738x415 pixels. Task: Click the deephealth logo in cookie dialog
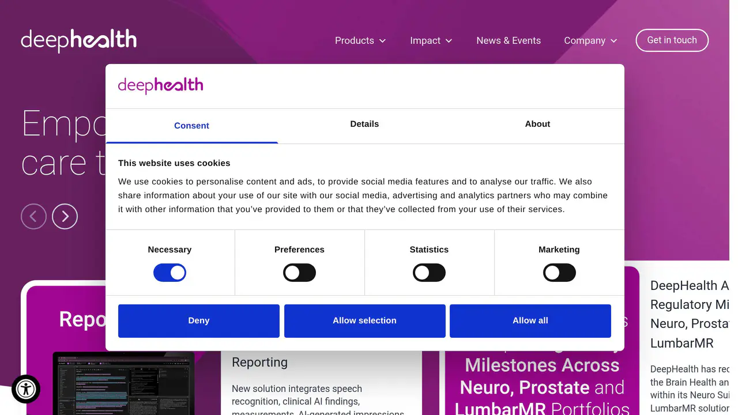(160, 85)
